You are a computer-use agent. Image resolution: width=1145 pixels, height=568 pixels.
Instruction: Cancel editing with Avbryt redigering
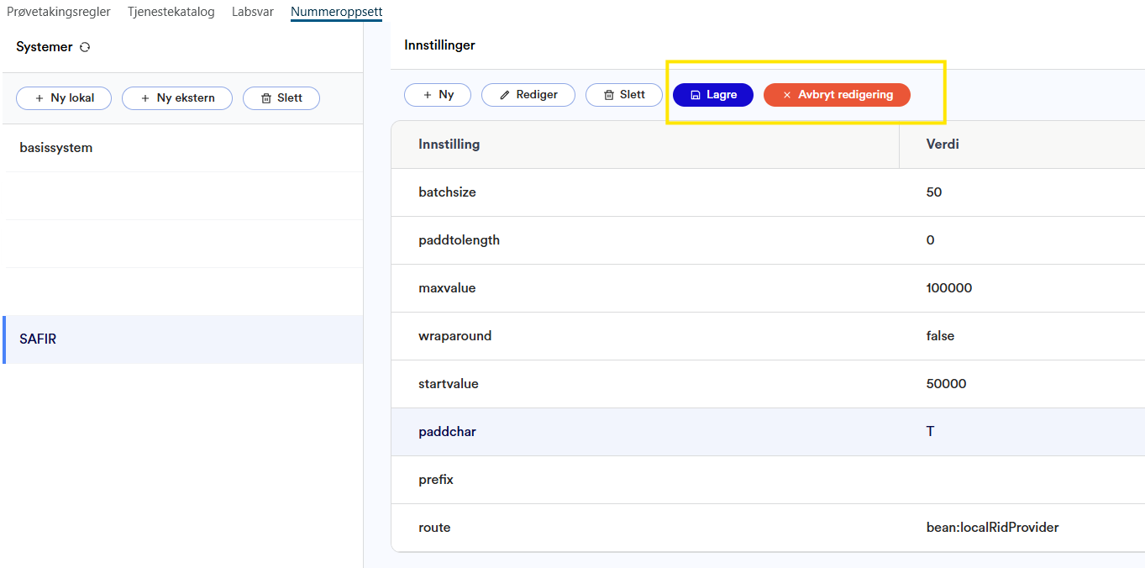[x=837, y=95]
